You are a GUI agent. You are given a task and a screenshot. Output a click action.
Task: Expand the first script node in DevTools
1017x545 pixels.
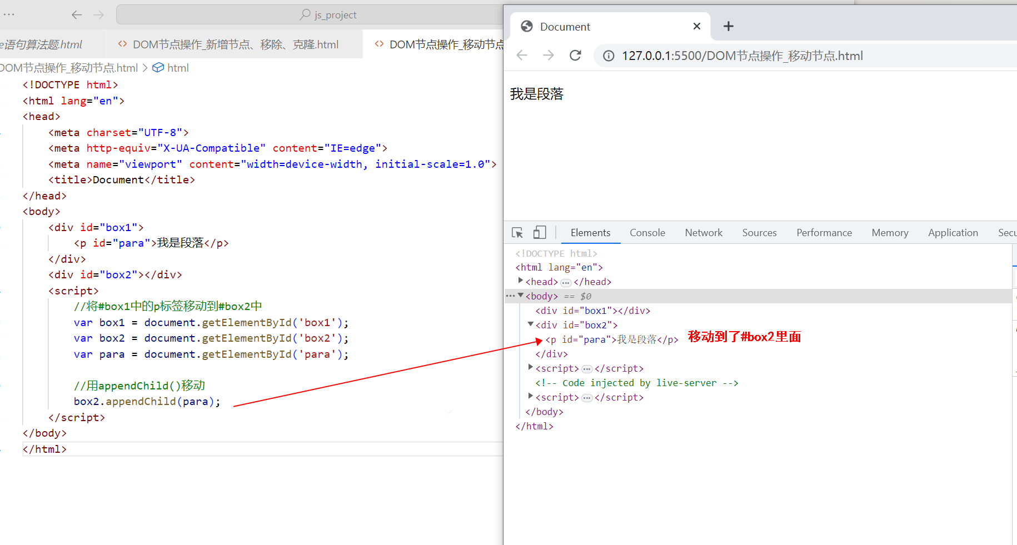click(531, 368)
